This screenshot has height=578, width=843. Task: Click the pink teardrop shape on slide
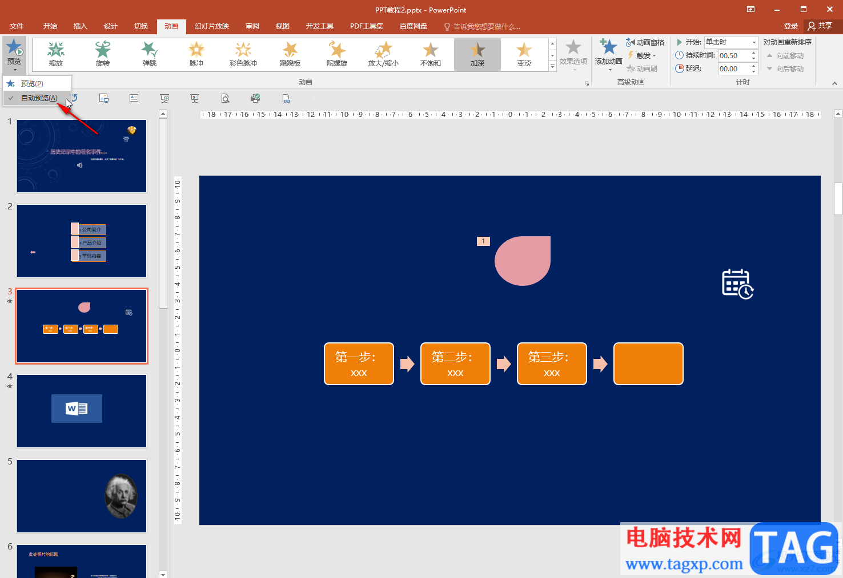click(x=523, y=261)
